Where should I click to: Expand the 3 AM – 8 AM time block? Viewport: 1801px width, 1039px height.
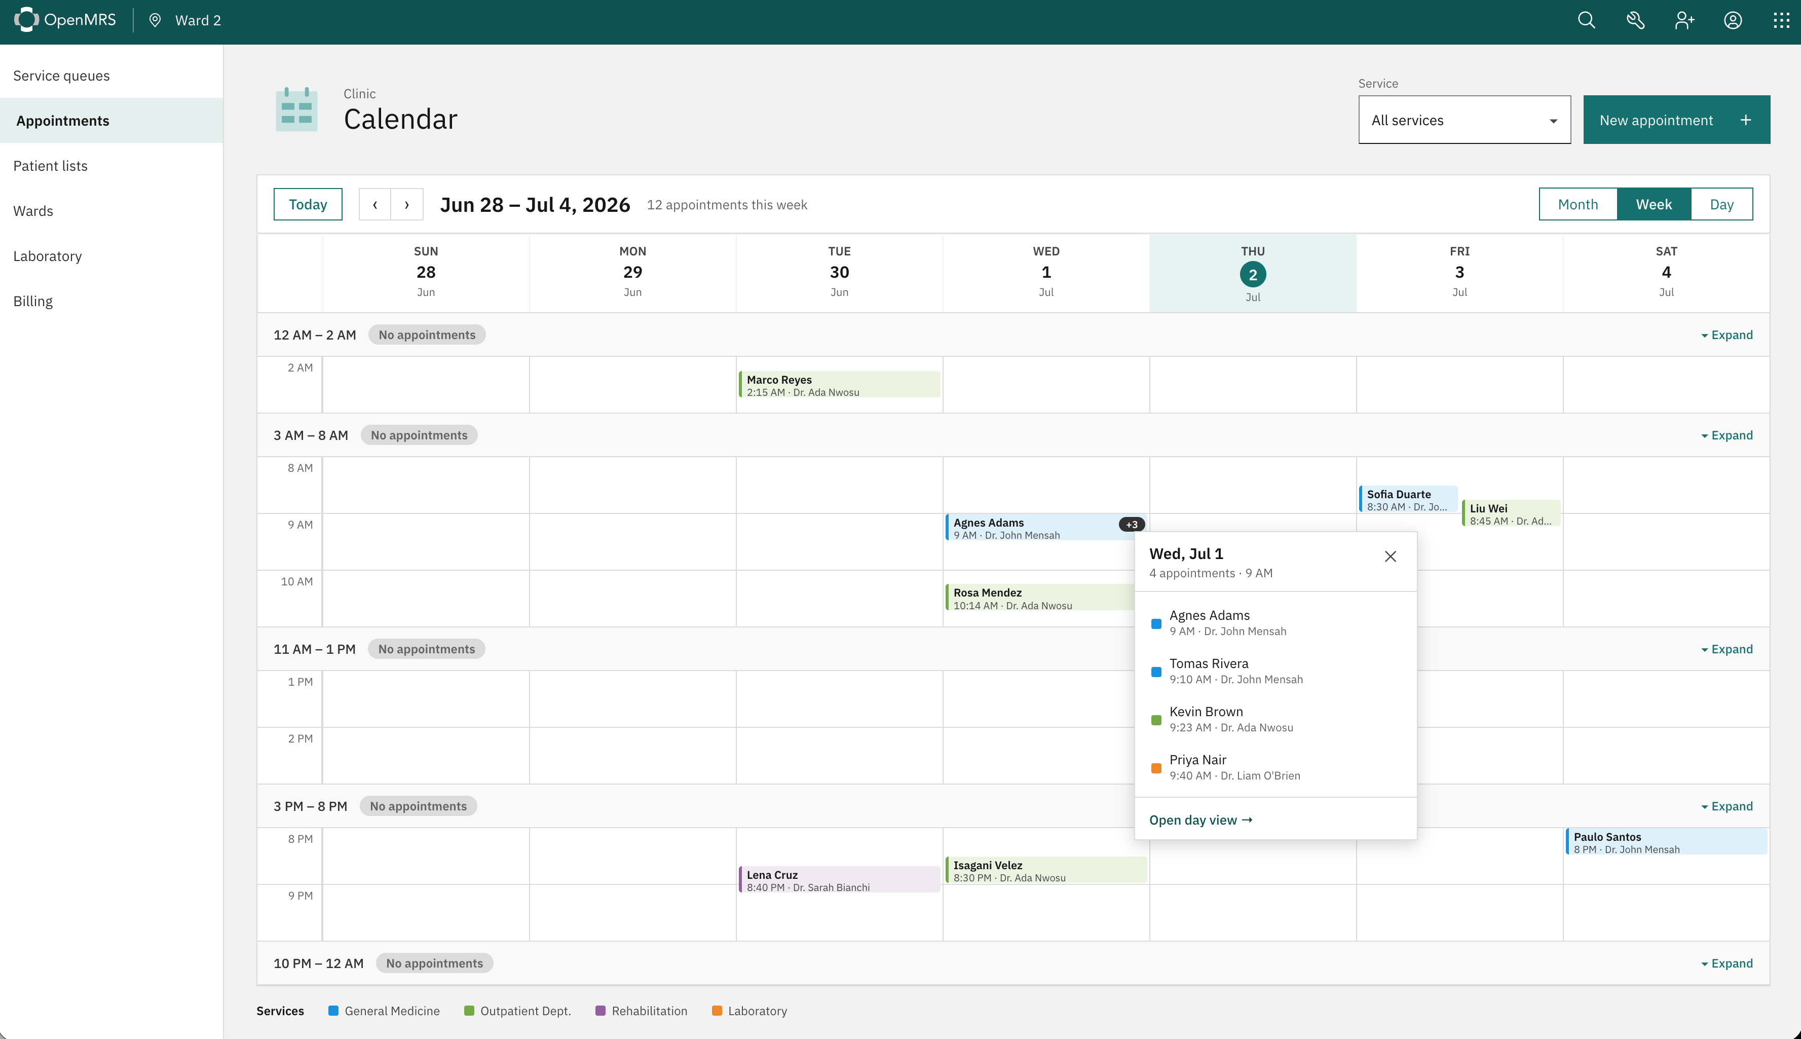(x=1726, y=435)
